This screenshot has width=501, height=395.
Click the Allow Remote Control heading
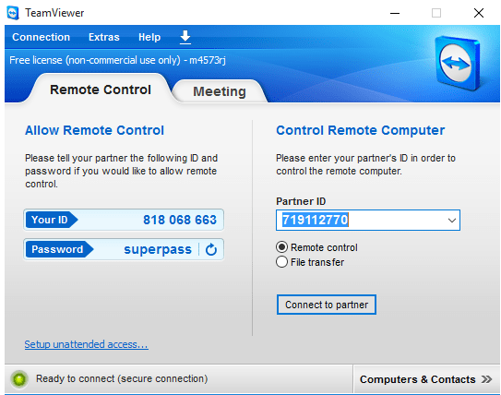(94, 130)
